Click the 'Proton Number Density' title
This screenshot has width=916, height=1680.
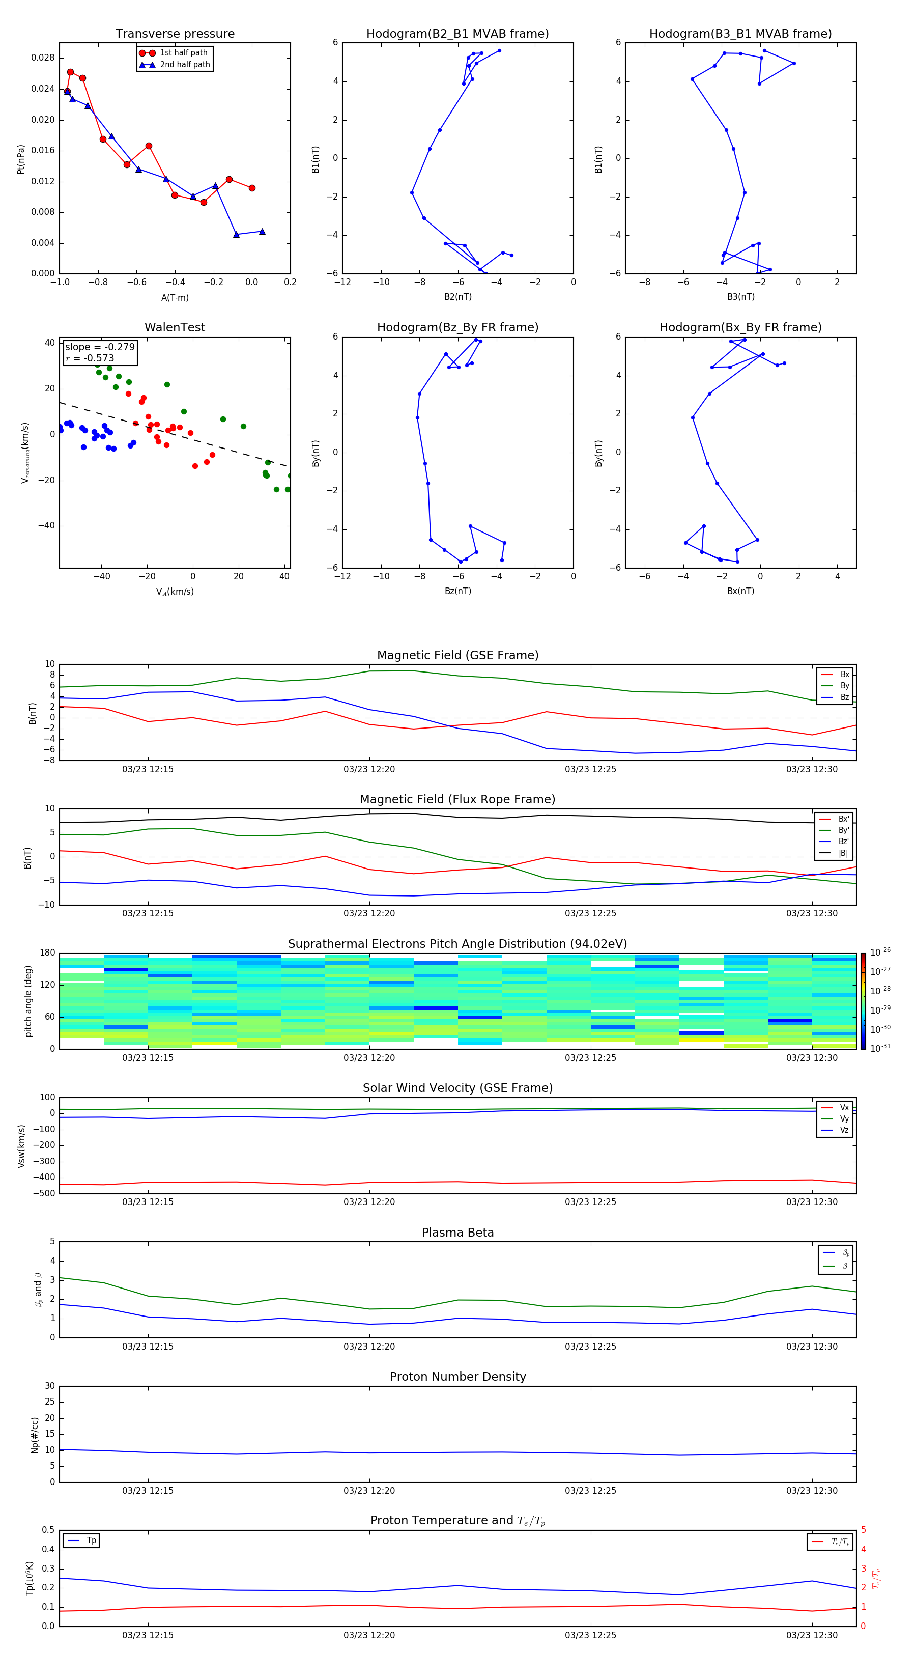click(x=457, y=1377)
